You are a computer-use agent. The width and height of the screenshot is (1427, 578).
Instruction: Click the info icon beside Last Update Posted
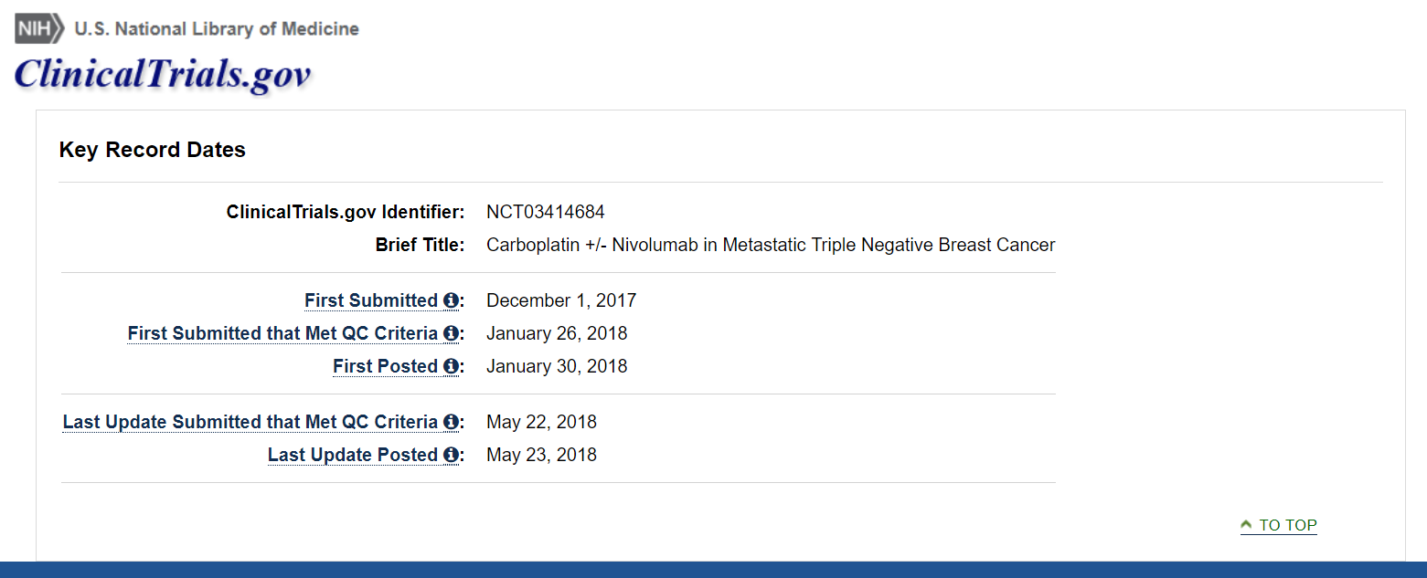click(451, 455)
